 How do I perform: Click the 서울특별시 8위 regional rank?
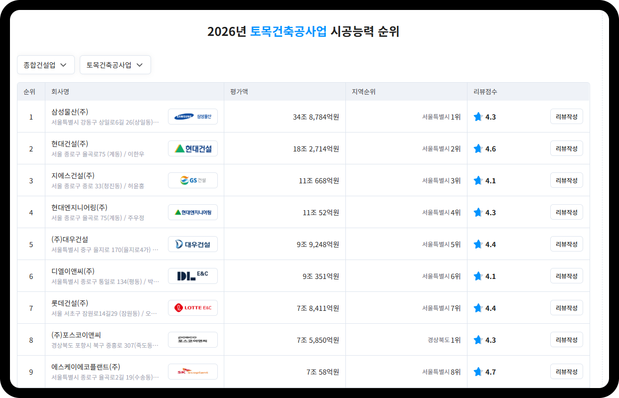point(442,372)
